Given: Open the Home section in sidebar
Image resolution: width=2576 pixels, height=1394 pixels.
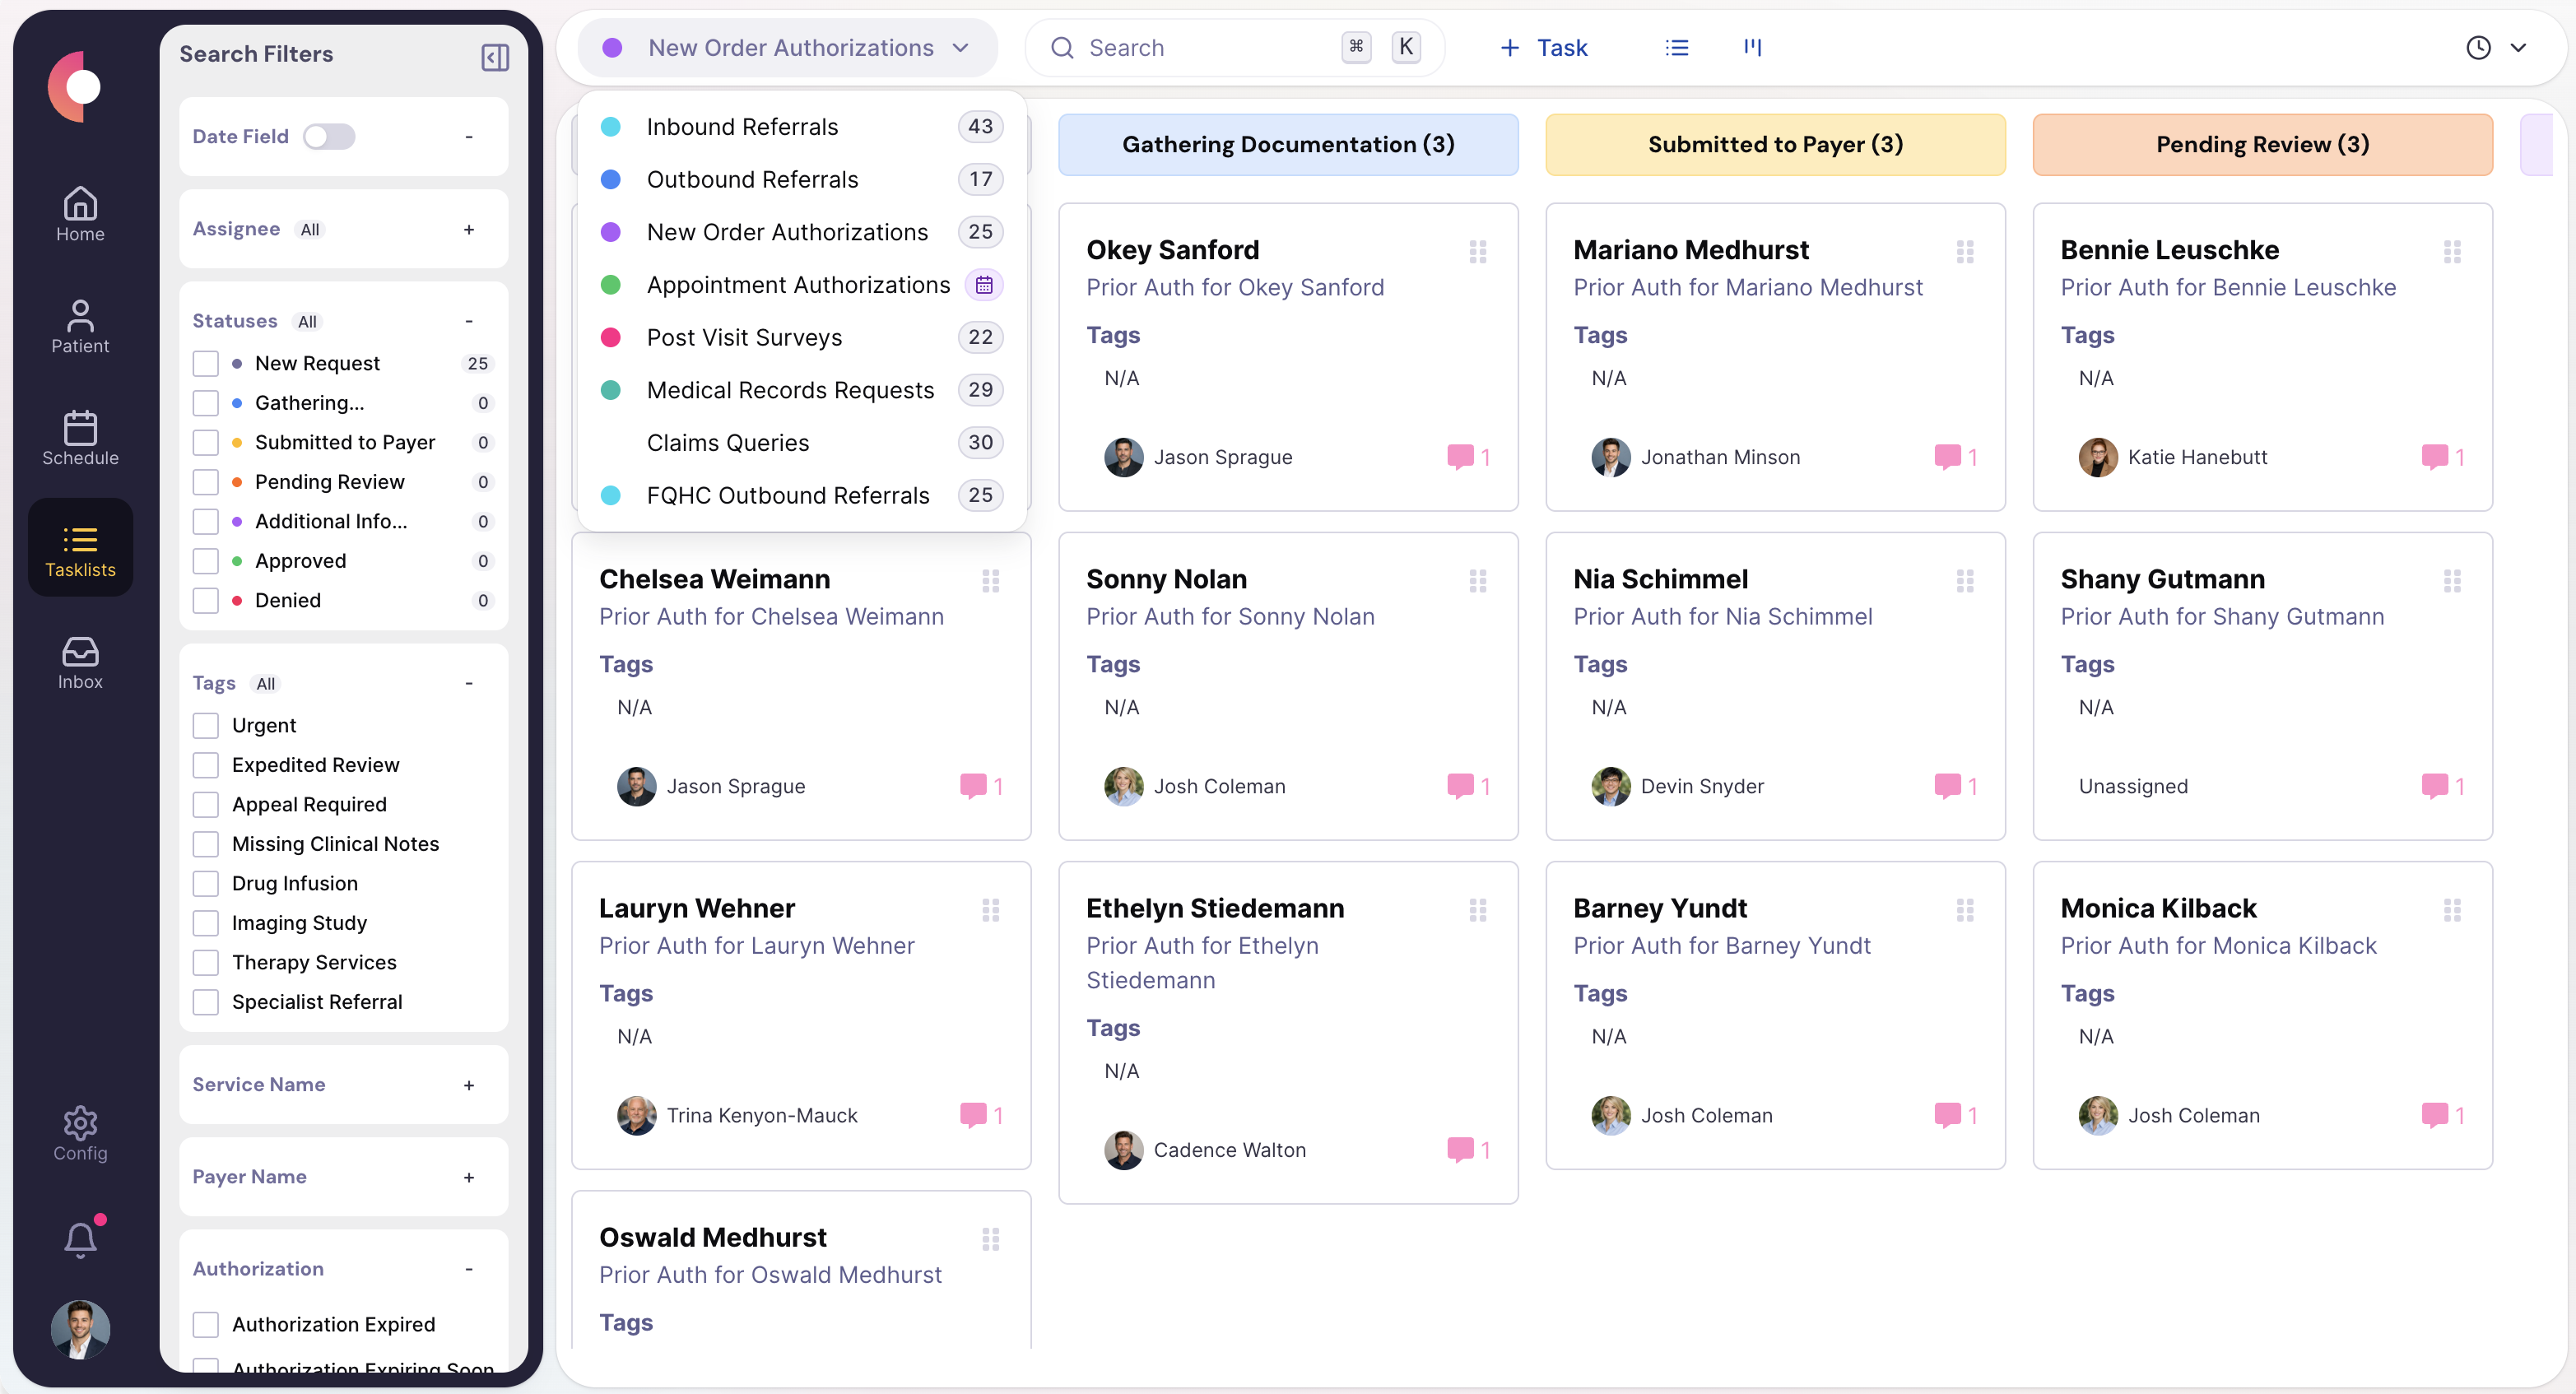Looking at the screenshot, I should click(x=80, y=212).
